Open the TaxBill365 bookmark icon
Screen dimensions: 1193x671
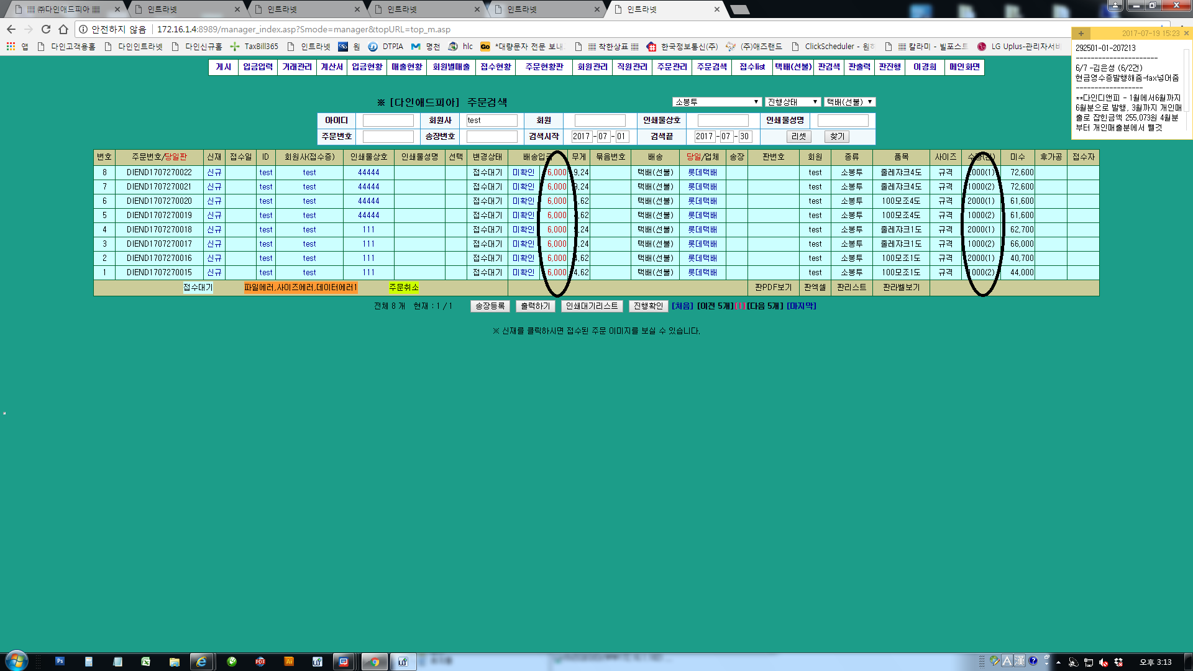(235, 47)
